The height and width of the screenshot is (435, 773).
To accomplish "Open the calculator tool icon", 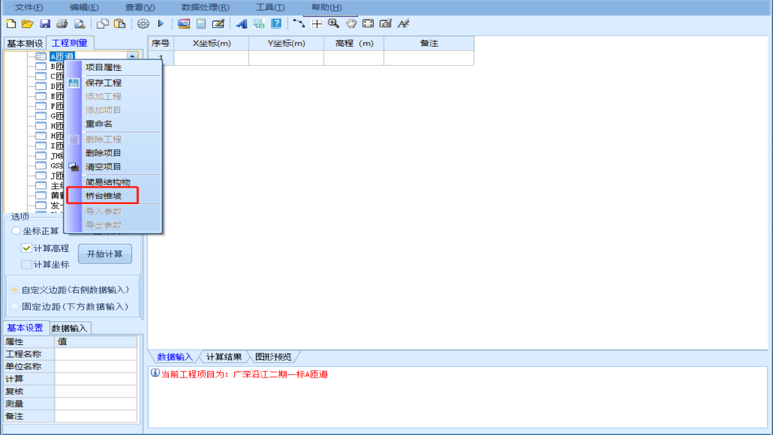I will (x=201, y=24).
